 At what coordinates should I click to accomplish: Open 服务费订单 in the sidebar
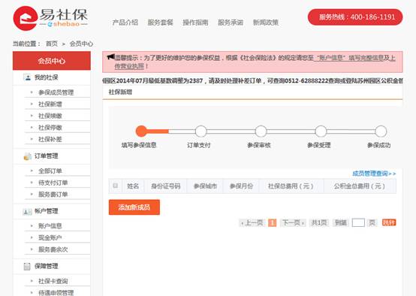[53, 195]
